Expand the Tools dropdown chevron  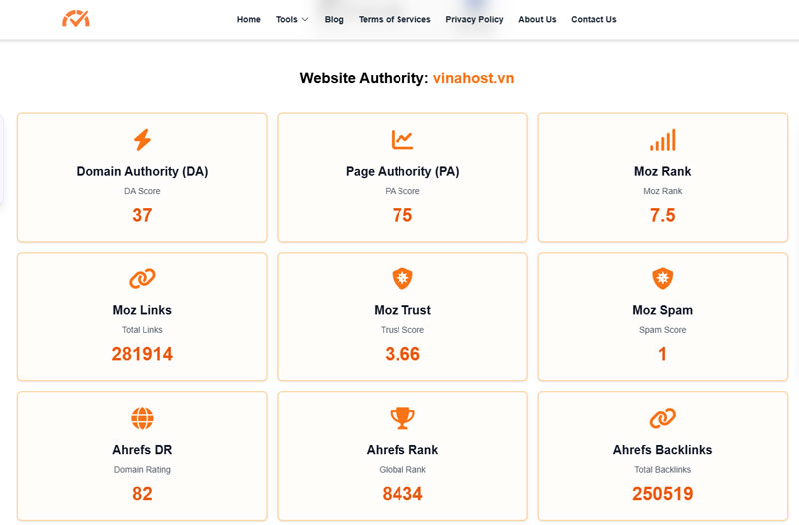(305, 19)
